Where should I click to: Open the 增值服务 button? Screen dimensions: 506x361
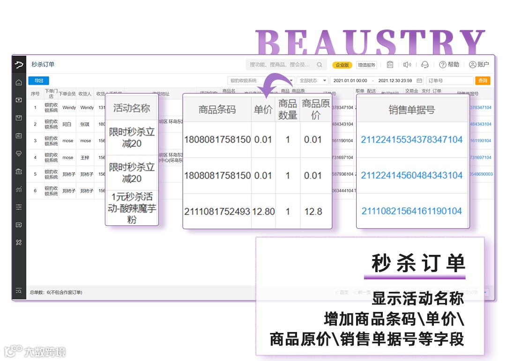coord(366,65)
